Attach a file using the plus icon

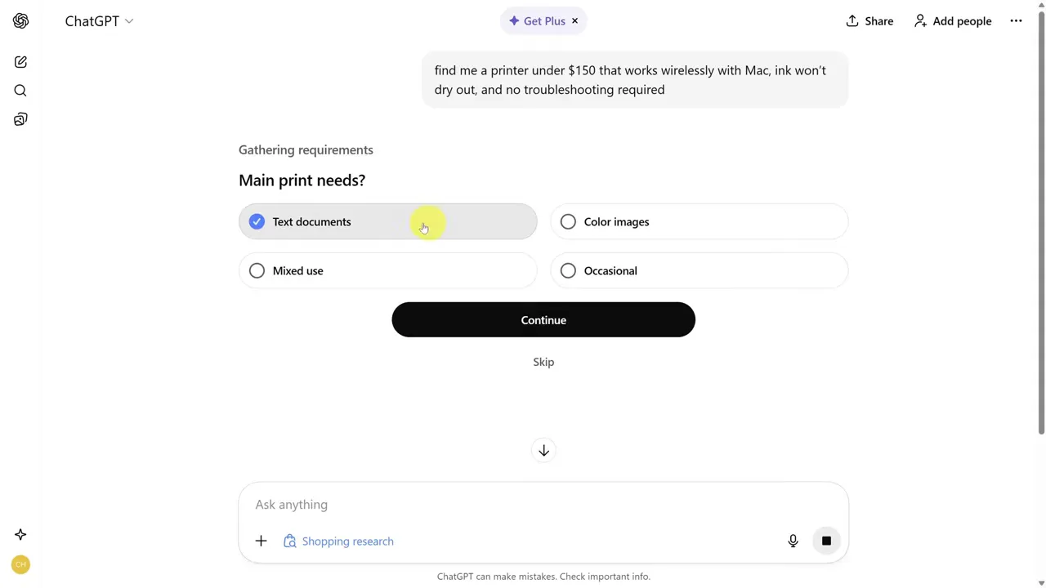point(261,541)
